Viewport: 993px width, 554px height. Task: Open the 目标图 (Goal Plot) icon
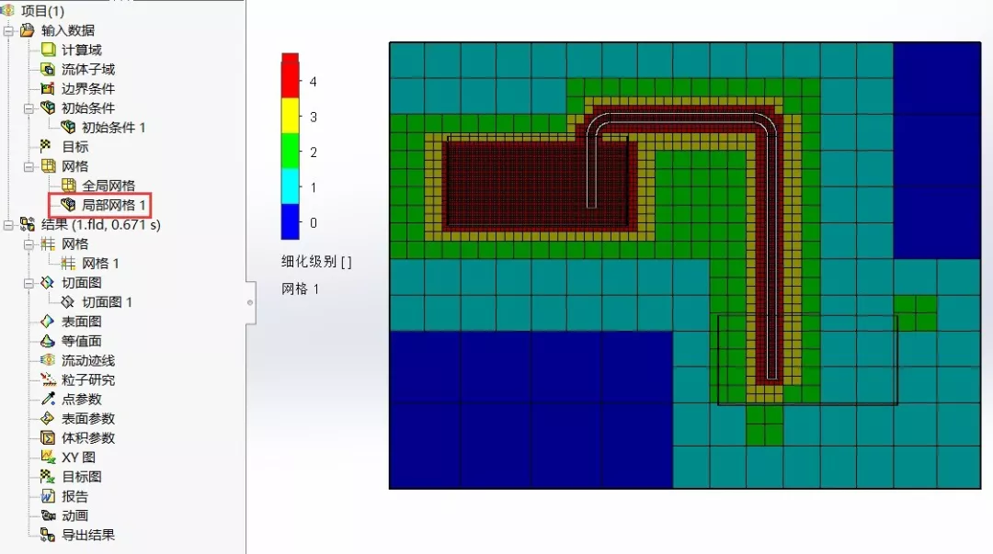[x=46, y=476]
